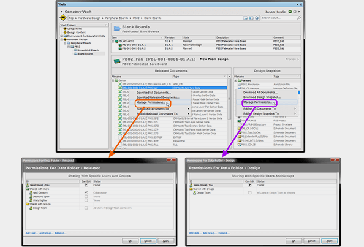This screenshot has width=364, height=247.
Task: Click the green sign-in status icon beside Jason Howie
Action: click(x=290, y=12)
